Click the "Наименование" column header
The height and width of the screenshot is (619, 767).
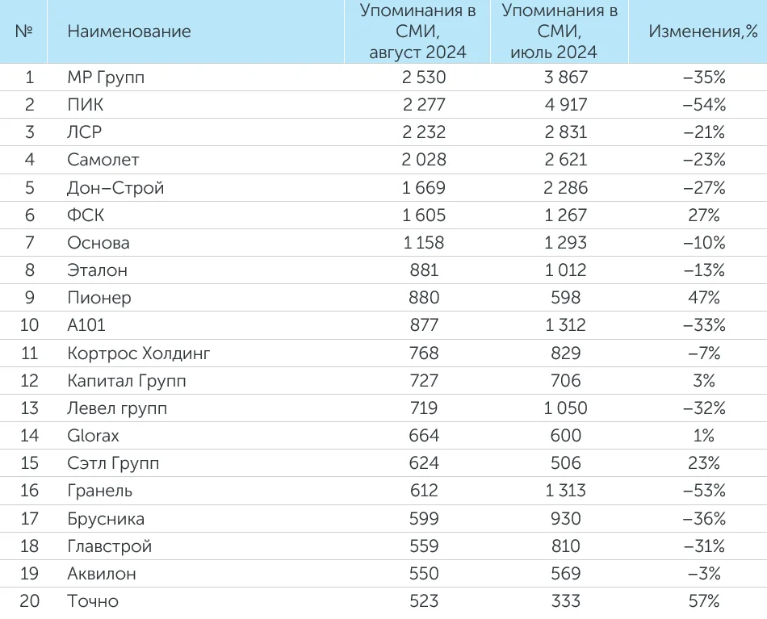point(129,31)
